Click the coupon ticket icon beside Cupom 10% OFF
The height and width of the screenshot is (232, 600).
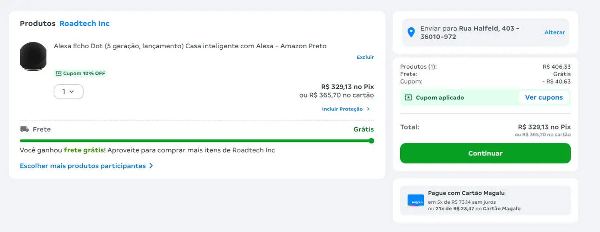pos(58,73)
